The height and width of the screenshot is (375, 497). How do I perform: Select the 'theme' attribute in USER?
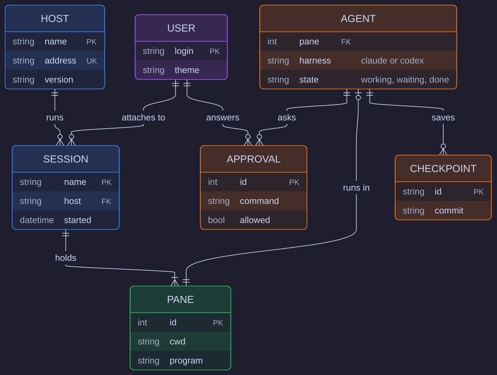coord(187,70)
